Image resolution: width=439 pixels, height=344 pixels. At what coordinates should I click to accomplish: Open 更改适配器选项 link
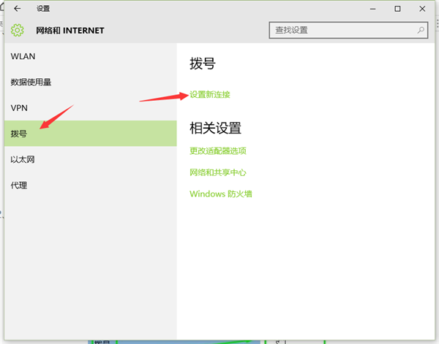coord(217,151)
